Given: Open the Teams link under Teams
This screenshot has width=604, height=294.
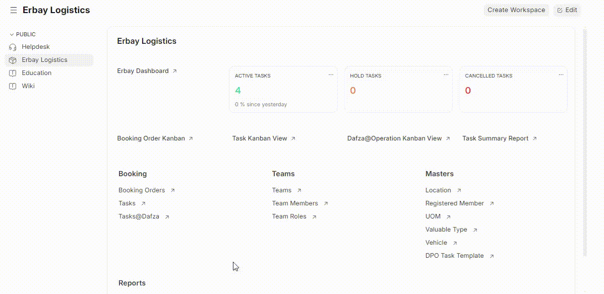Looking at the screenshot, I should 282,190.
